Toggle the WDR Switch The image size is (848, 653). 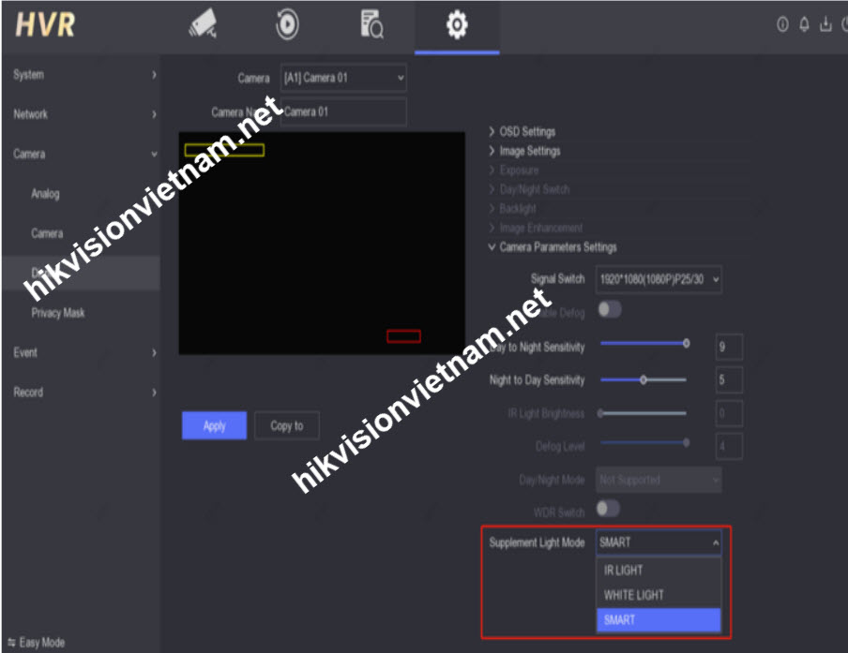(609, 509)
